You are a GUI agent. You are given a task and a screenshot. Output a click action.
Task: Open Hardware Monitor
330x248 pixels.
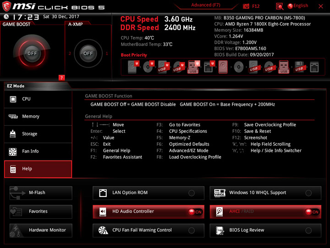click(41, 230)
